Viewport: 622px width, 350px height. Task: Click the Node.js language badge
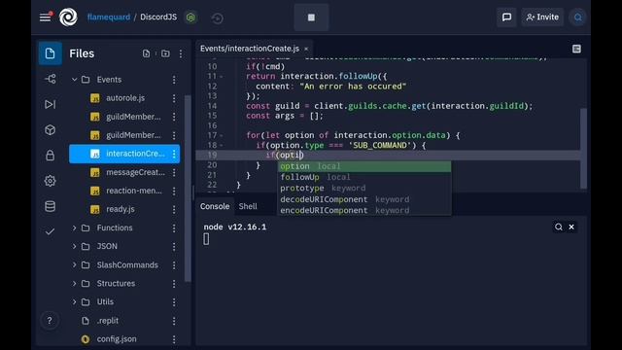pyautogui.click(x=190, y=17)
